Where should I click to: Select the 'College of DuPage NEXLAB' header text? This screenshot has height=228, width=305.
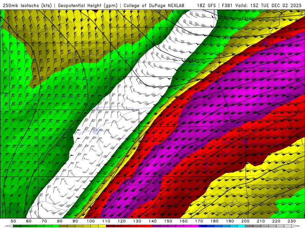pyautogui.click(x=154, y=5)
